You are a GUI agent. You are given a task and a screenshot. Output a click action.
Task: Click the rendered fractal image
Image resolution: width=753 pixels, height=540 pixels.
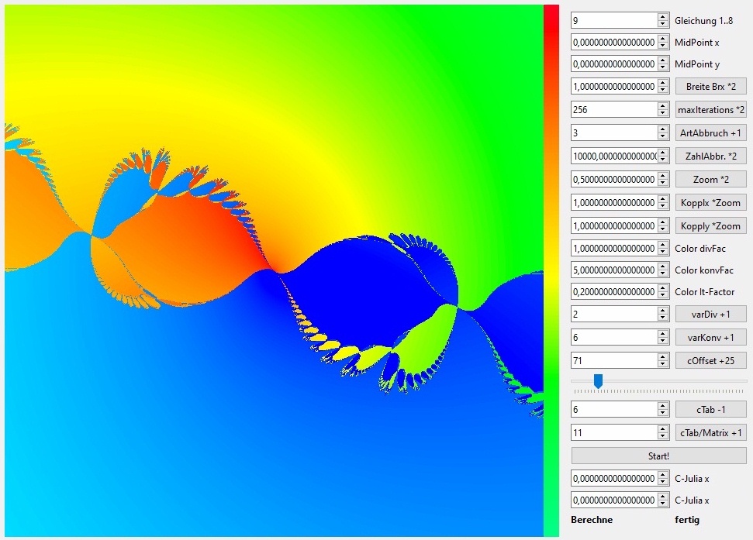(275, 270)
